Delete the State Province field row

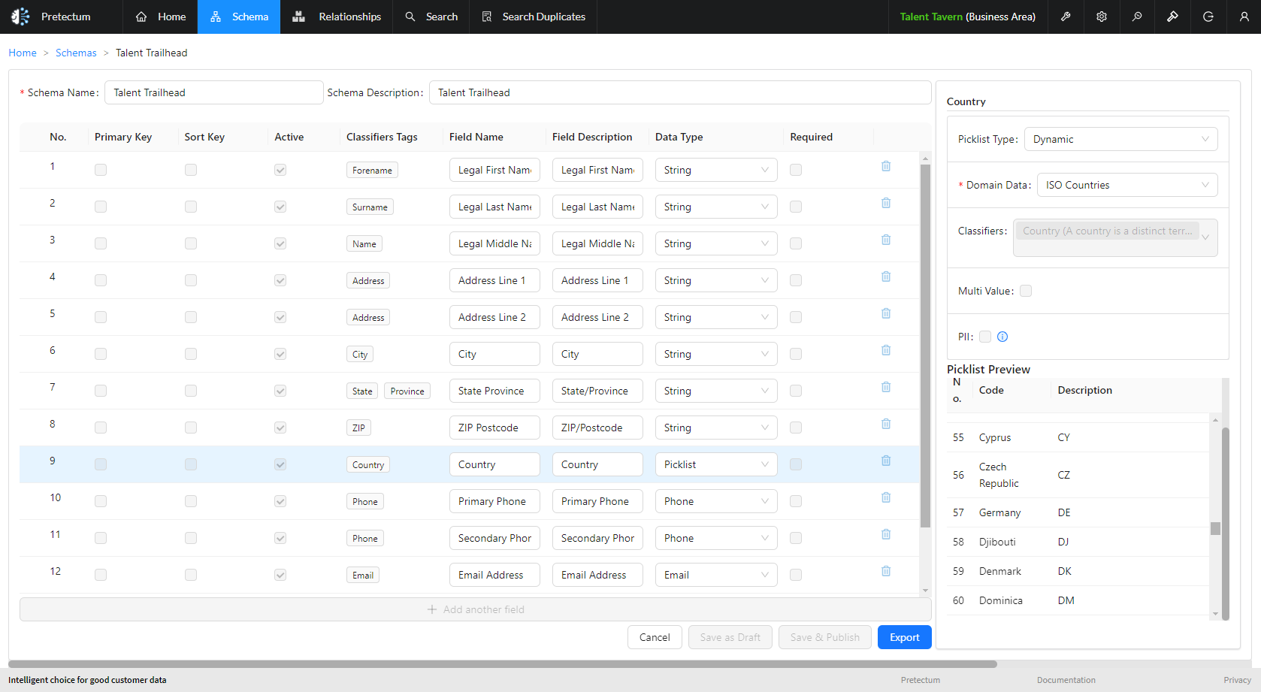(886, 387)
